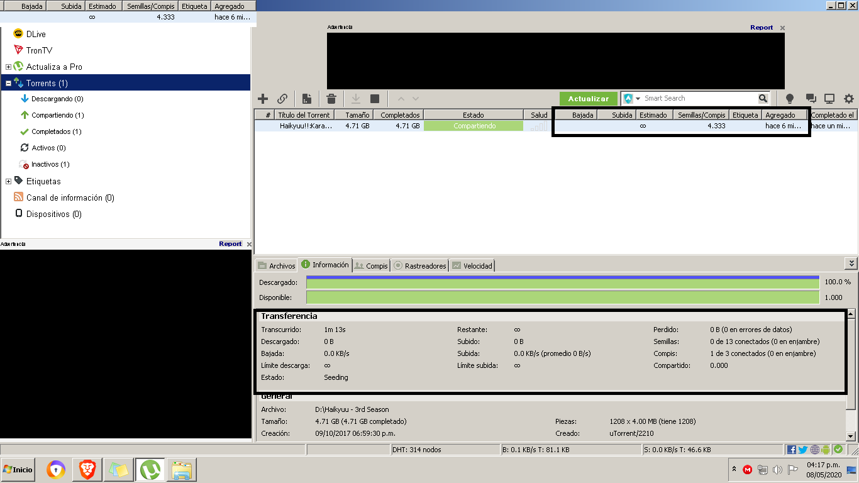Viewport: 859px width, 483px height.
Task: Click the info pane scrollbar down arrow
Action: [x=851, y=436]
